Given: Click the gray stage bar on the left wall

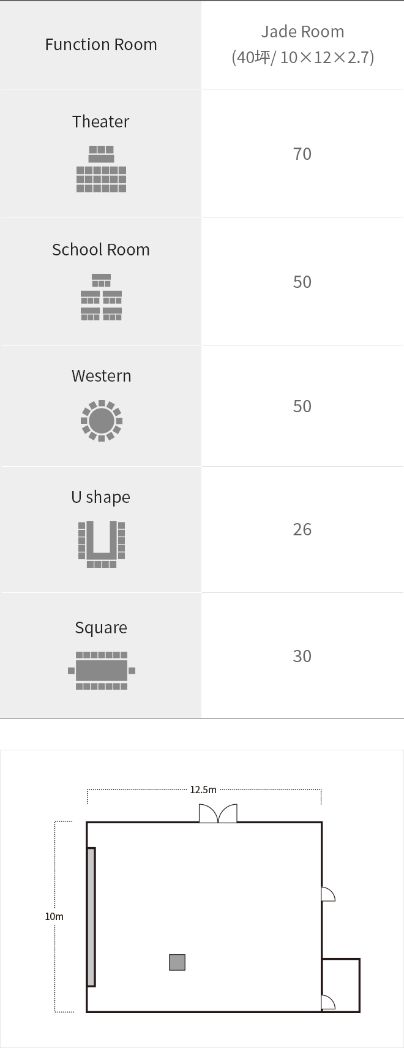Looking at the screenshot, I should [x=91, y=917].
